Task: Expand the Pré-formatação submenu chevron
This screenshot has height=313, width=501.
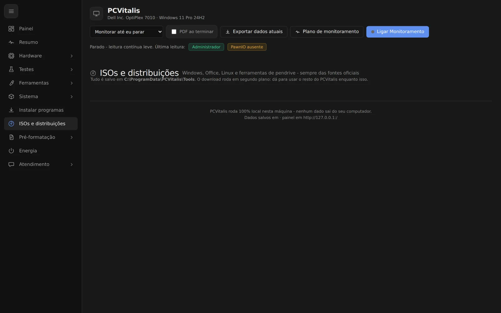Action: pos(72,137)
